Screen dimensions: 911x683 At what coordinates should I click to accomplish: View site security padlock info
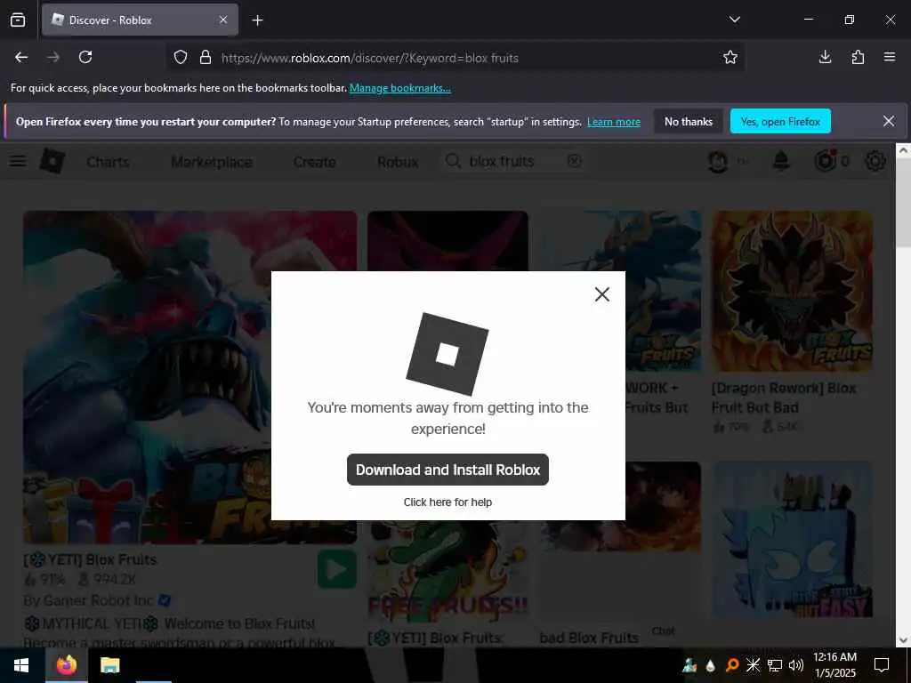206,58
